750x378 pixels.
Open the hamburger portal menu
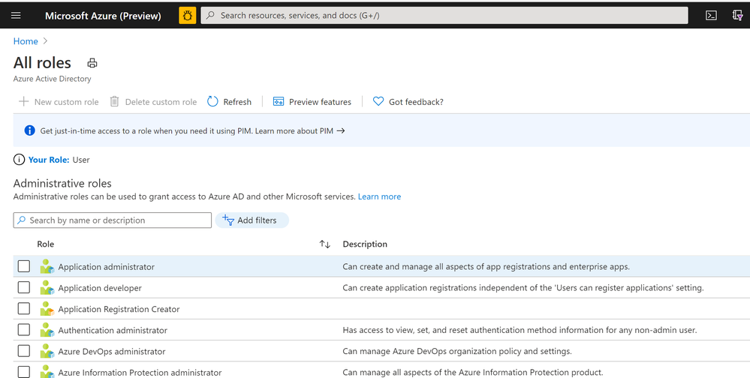[x=16, y=15]
